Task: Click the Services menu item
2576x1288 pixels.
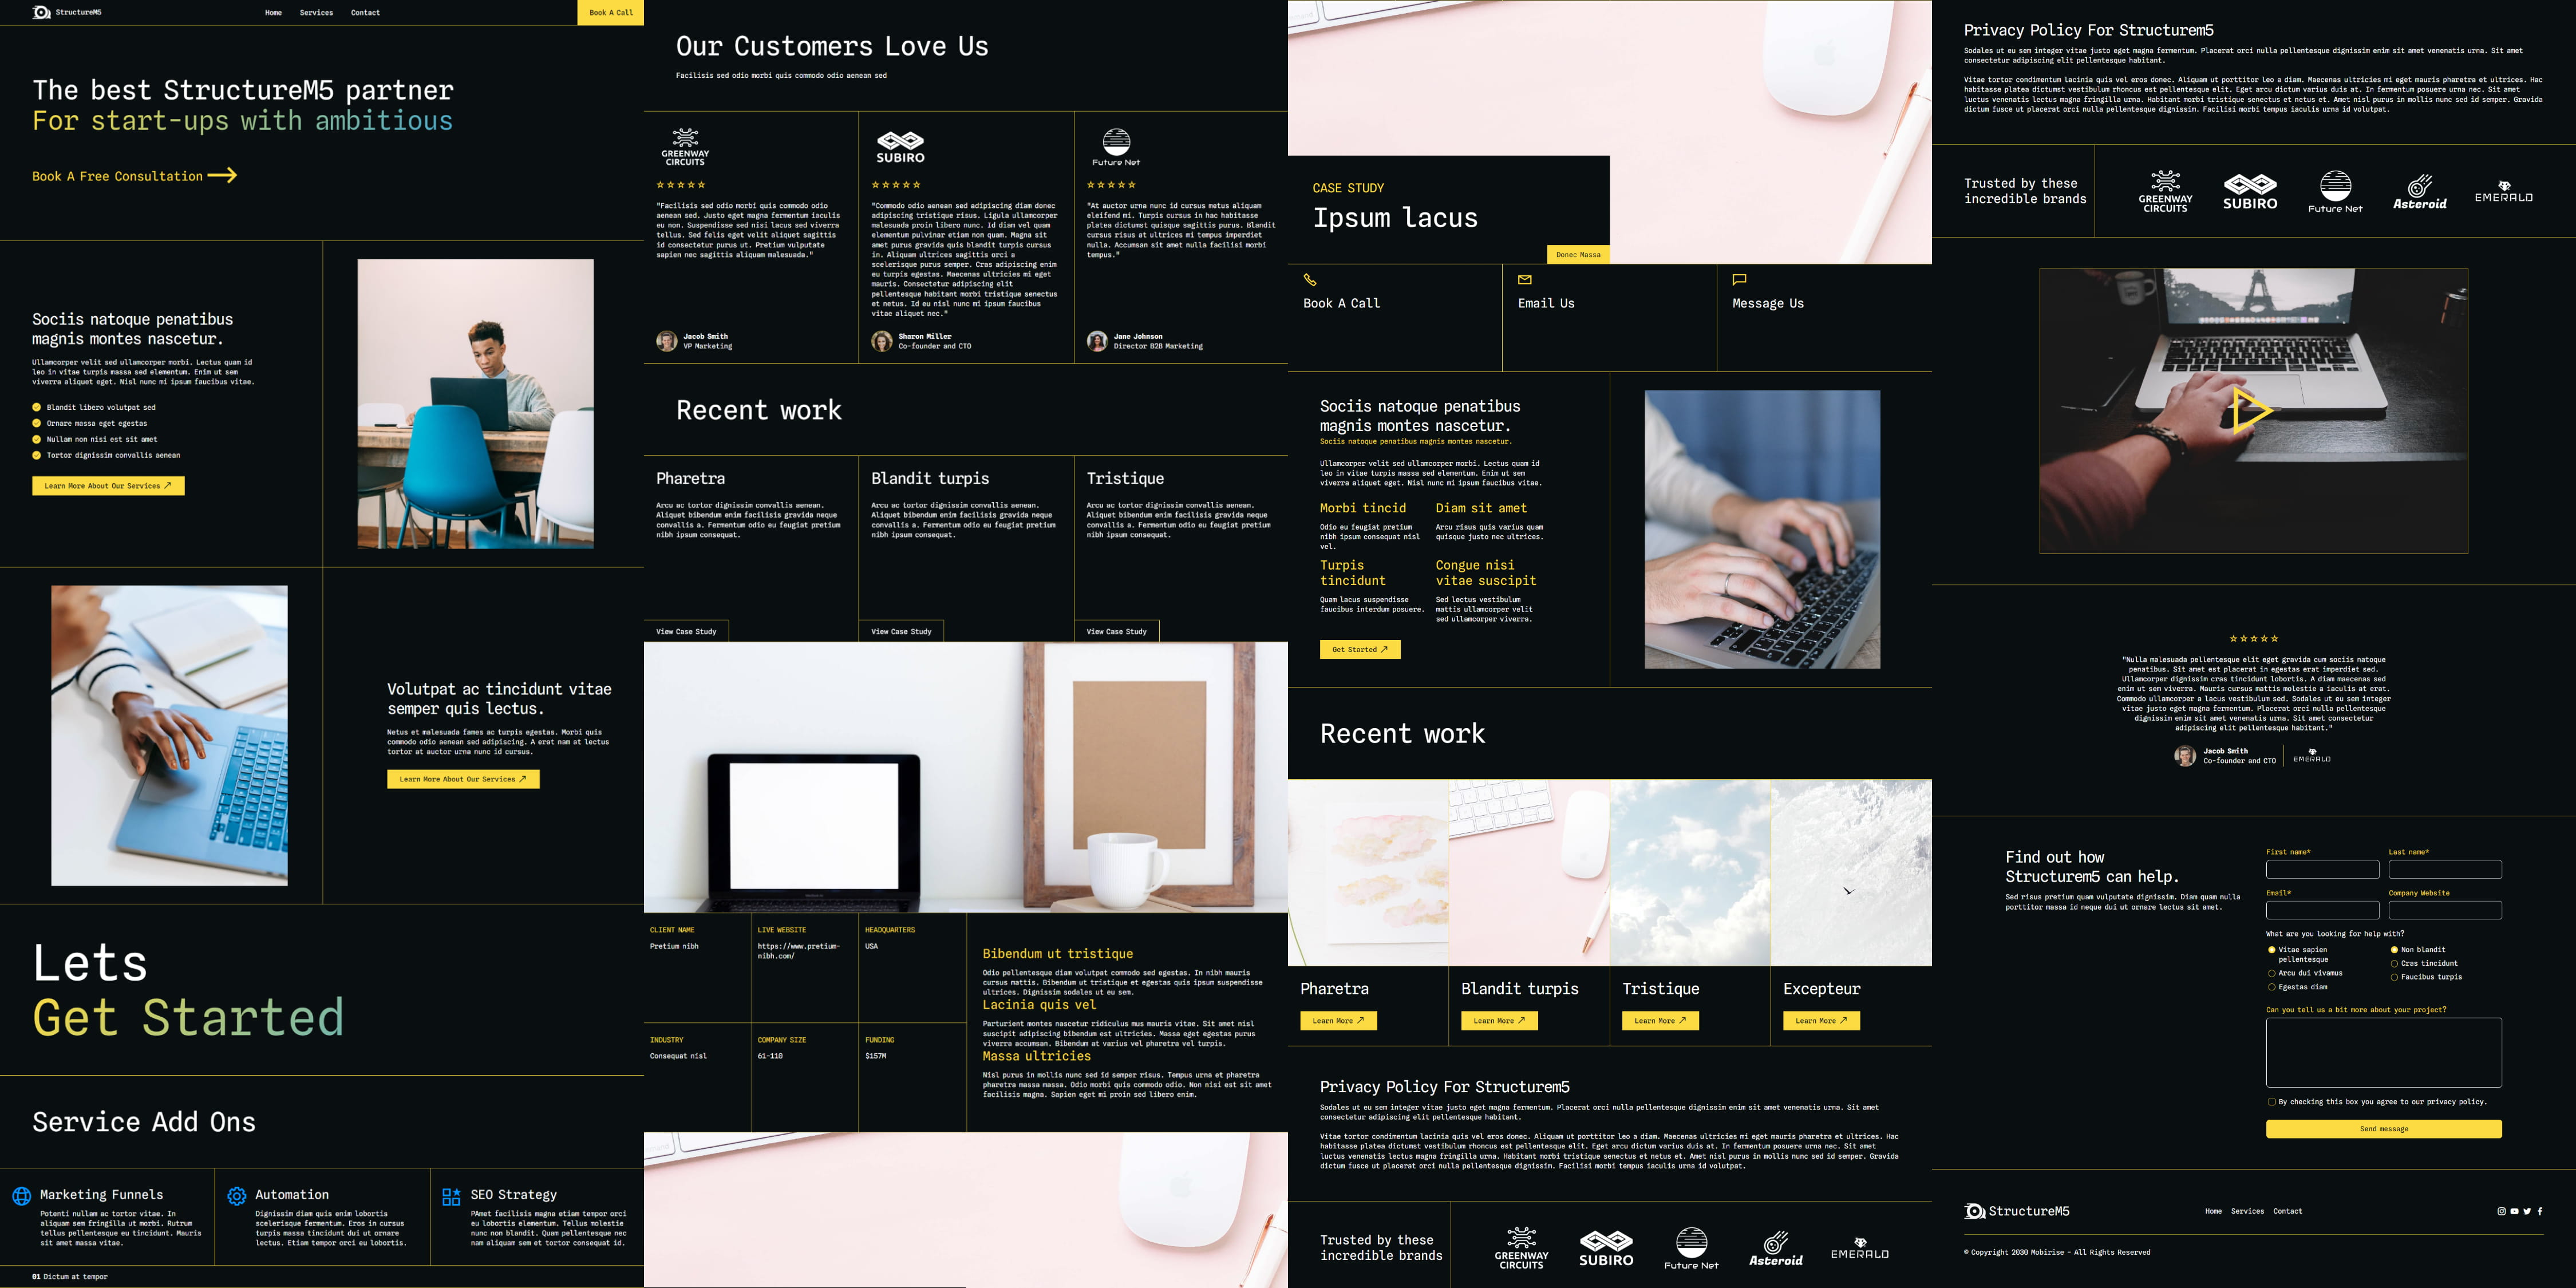Action: [315, 13]
